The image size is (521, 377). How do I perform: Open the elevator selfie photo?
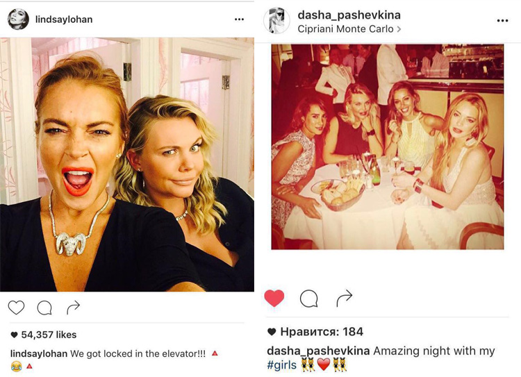tap(127, 165)
